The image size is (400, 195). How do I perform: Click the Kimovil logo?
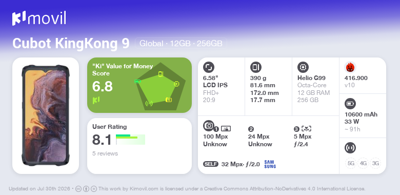39,18
